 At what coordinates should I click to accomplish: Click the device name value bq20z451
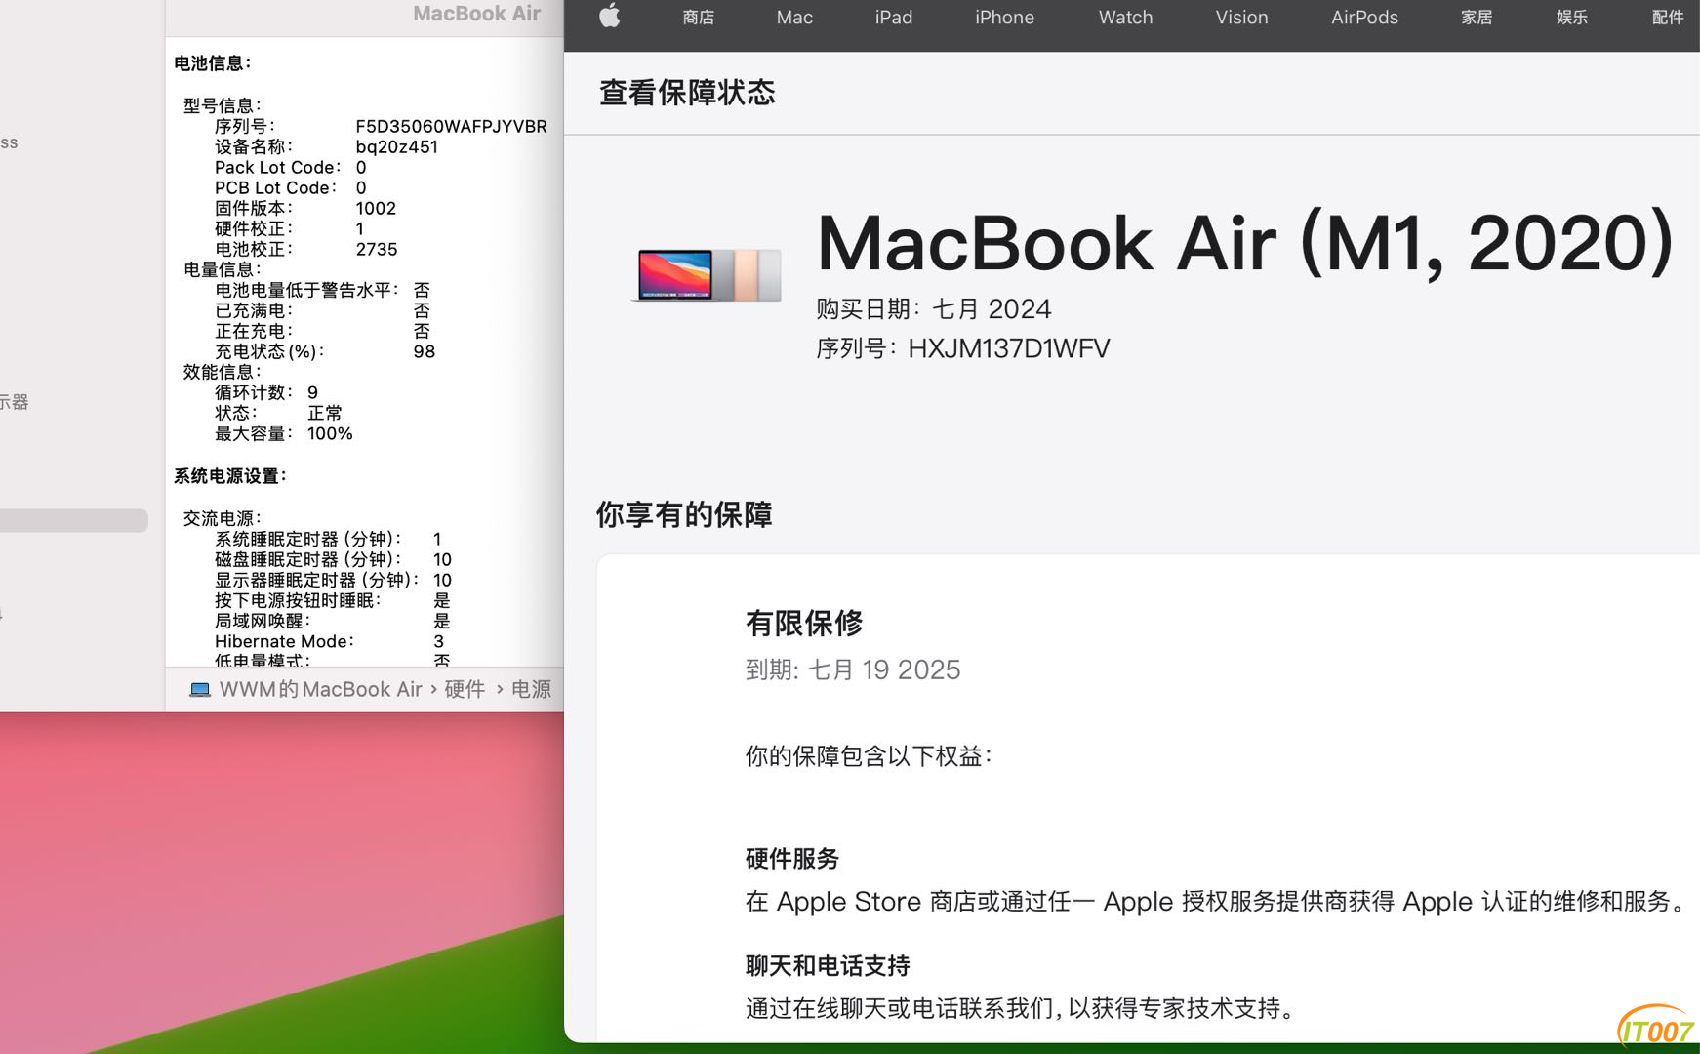coord(396,146)
